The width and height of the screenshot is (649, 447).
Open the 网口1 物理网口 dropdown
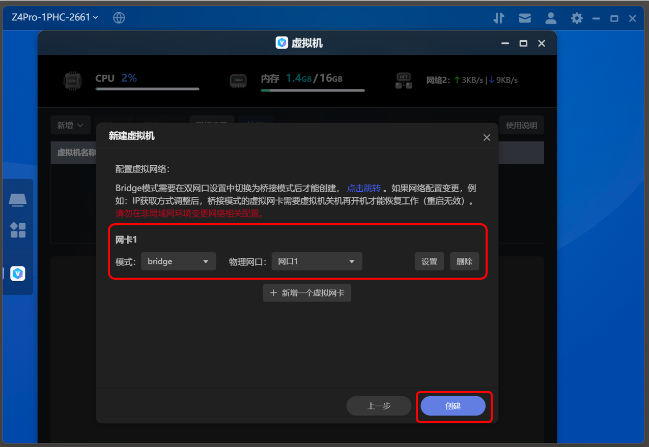(x=317, y=261)
